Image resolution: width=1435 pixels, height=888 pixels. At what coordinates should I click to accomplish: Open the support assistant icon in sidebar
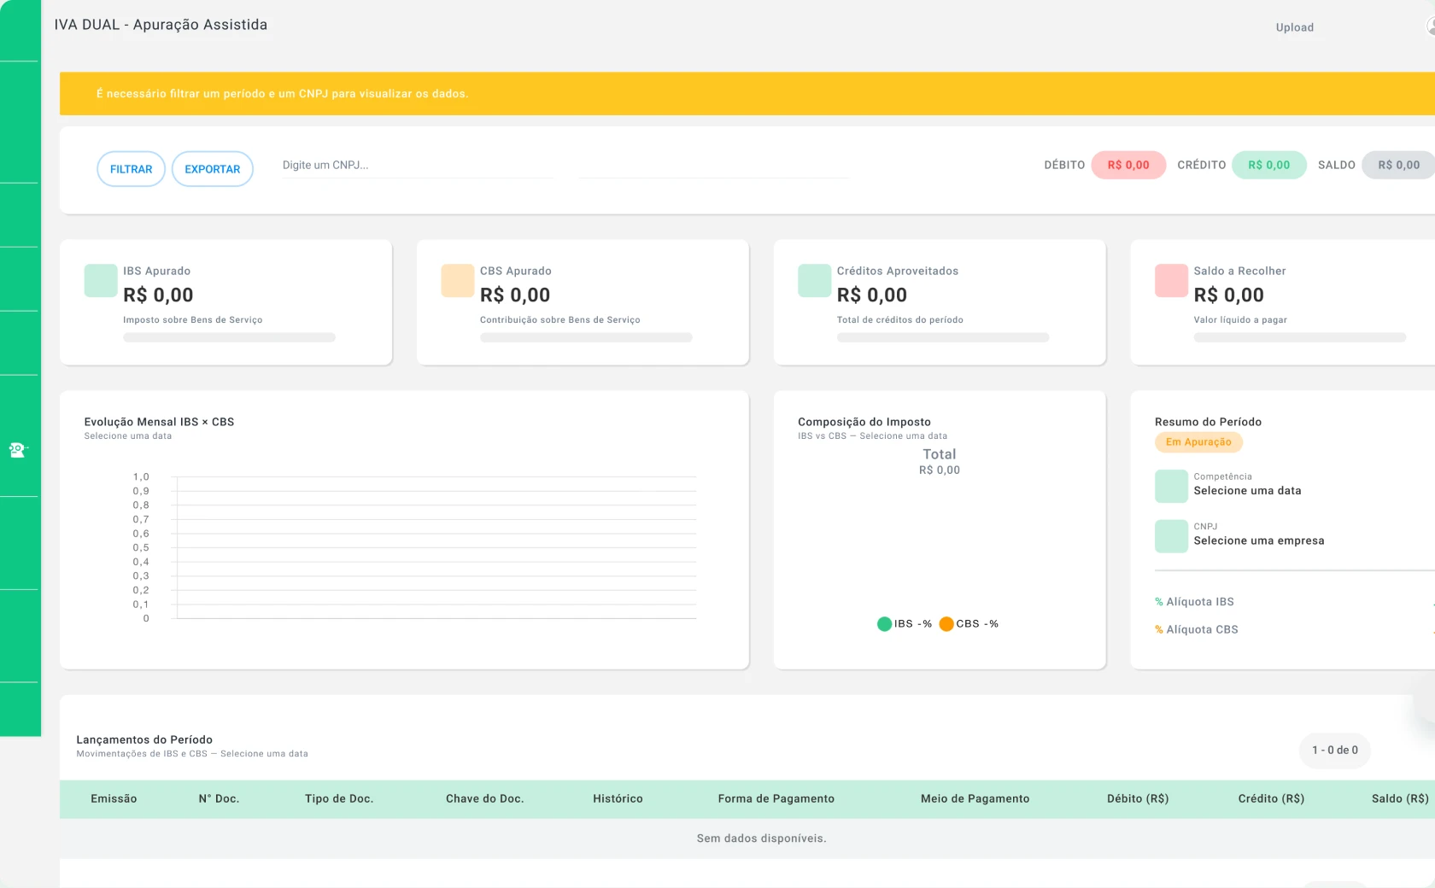(18, 449)
